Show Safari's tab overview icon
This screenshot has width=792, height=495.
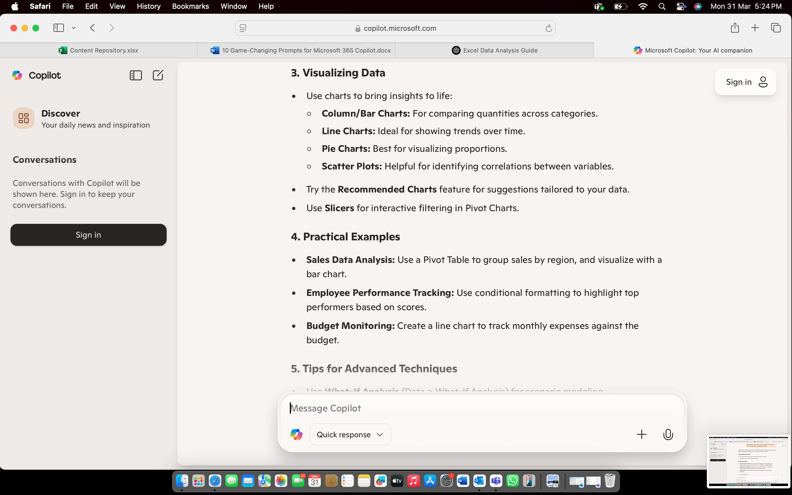(776, 28)
